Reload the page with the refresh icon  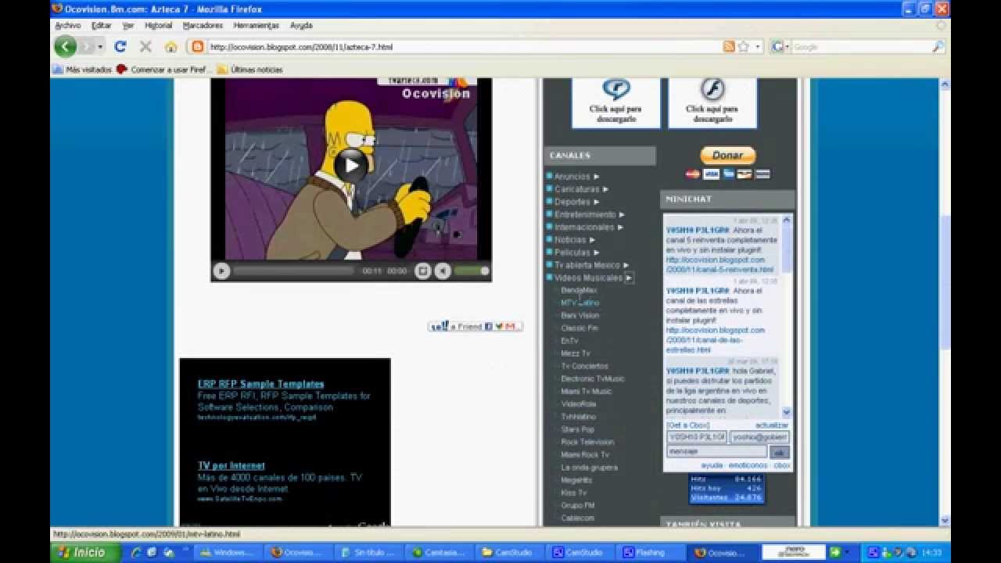[120, 47]
